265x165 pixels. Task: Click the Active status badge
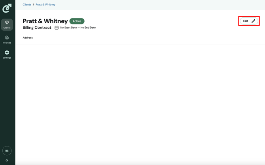77,21
